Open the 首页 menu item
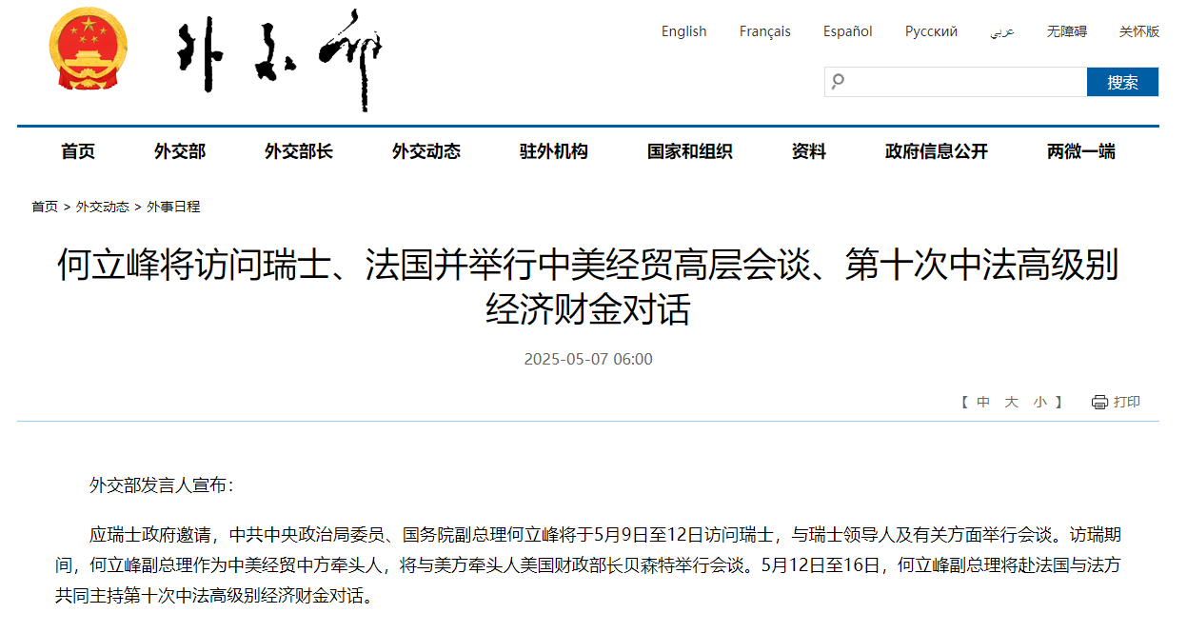This screenshot has width=1187, height=633. (x=78, y=151)
